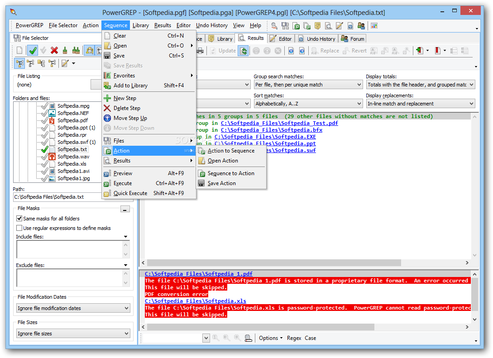
Task: Click the double green brush icon
Action: [x=76, y=50]
